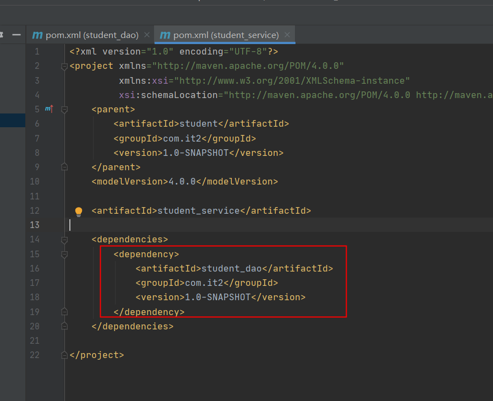Close the pom.xml (student_dao) tab
Screen dimensions: 493x401
147,35
